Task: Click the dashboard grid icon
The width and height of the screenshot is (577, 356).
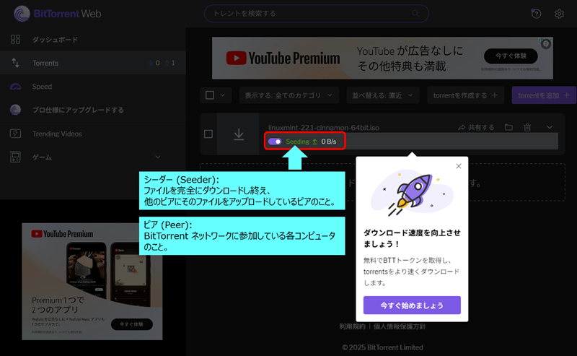Action: tap(15, 40)
